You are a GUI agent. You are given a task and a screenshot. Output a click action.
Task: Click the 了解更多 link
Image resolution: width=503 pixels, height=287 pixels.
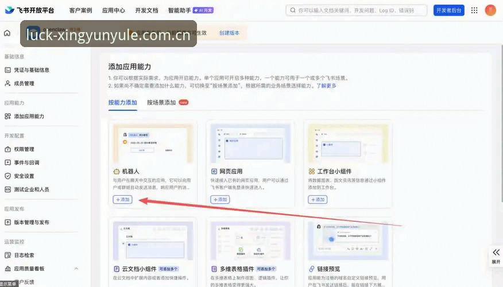pos(326,86)
